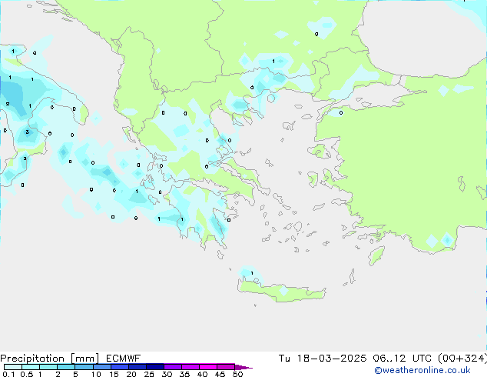
Task: Pick the 15–20 mm legend swatch
Action: (x=119, y=367)
